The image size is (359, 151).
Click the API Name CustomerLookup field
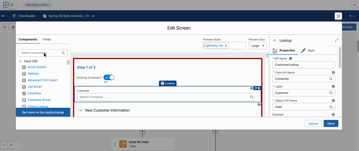[303, 65]
